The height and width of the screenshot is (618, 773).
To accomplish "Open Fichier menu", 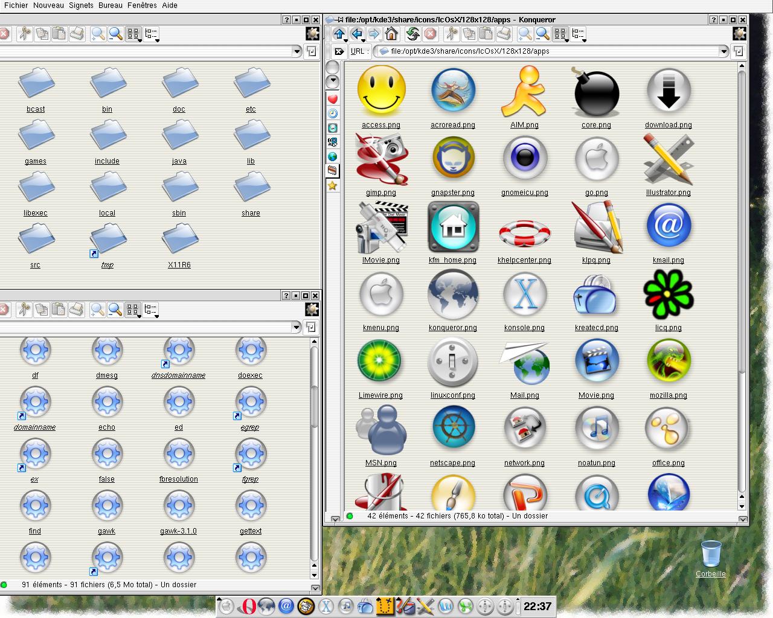I will [x=16, y=5].
